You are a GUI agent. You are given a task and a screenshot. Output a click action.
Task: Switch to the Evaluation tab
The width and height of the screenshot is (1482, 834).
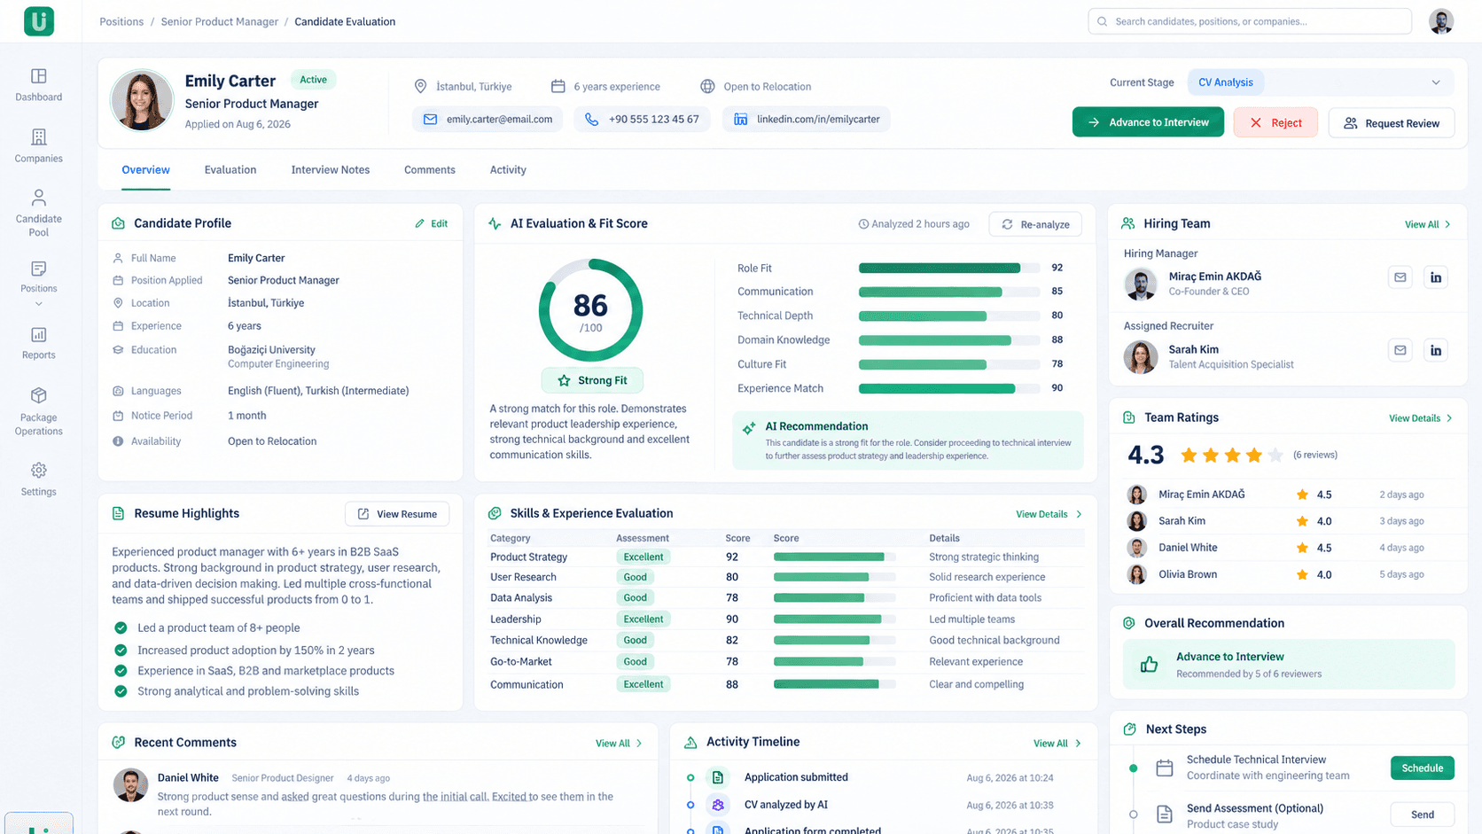tap(230, 170)
